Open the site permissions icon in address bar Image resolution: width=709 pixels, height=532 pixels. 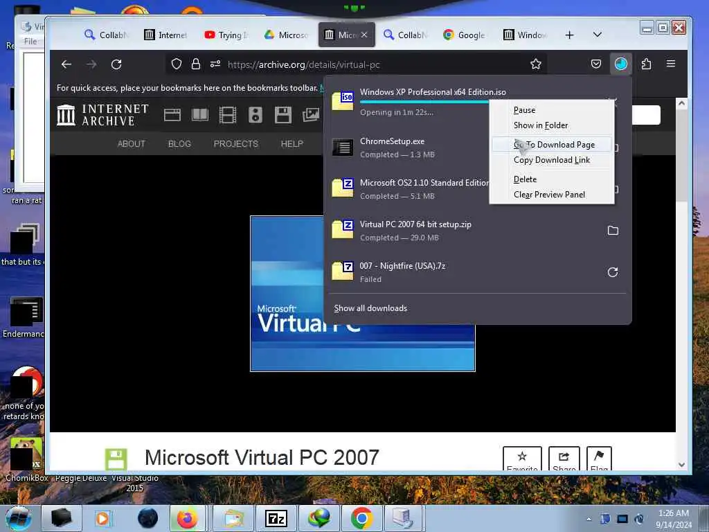click(215, 64)
